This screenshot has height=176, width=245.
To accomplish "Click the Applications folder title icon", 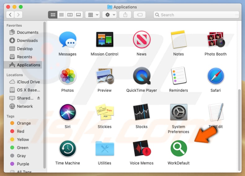I will pos(110,7).
